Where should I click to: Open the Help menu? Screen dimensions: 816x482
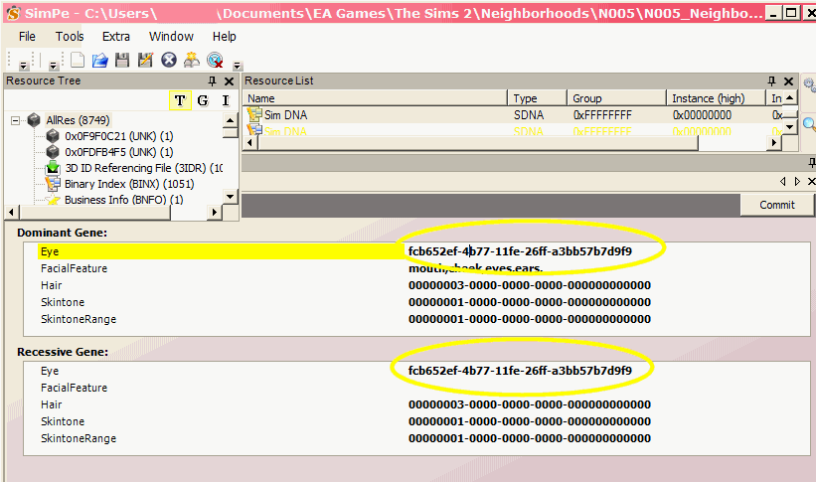click(x=225, y=37)
